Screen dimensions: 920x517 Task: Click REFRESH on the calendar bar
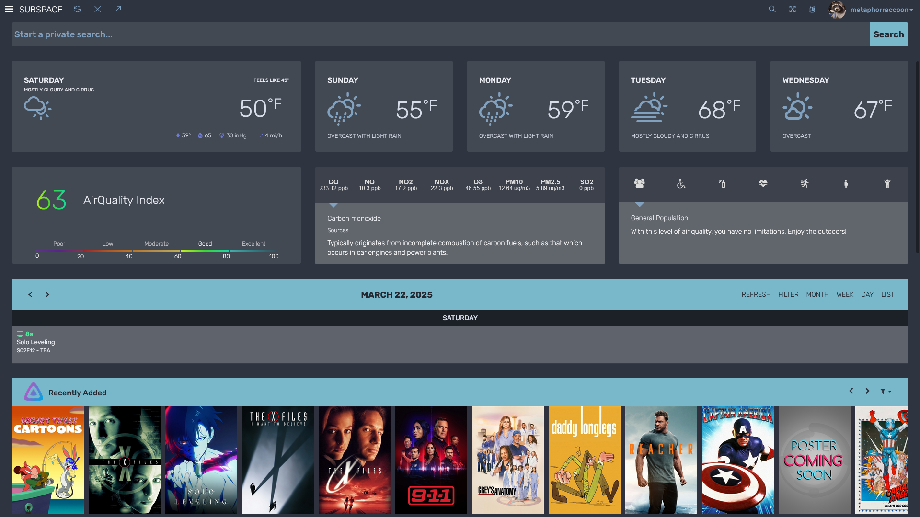point(756,295)
